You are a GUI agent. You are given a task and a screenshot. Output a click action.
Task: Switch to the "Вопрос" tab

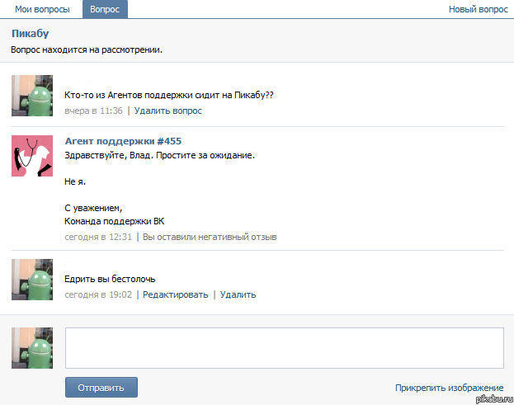coord(105,9)
